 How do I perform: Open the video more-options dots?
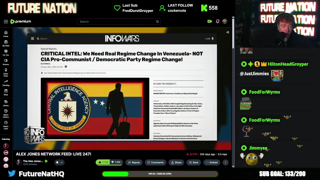point(225,162)
